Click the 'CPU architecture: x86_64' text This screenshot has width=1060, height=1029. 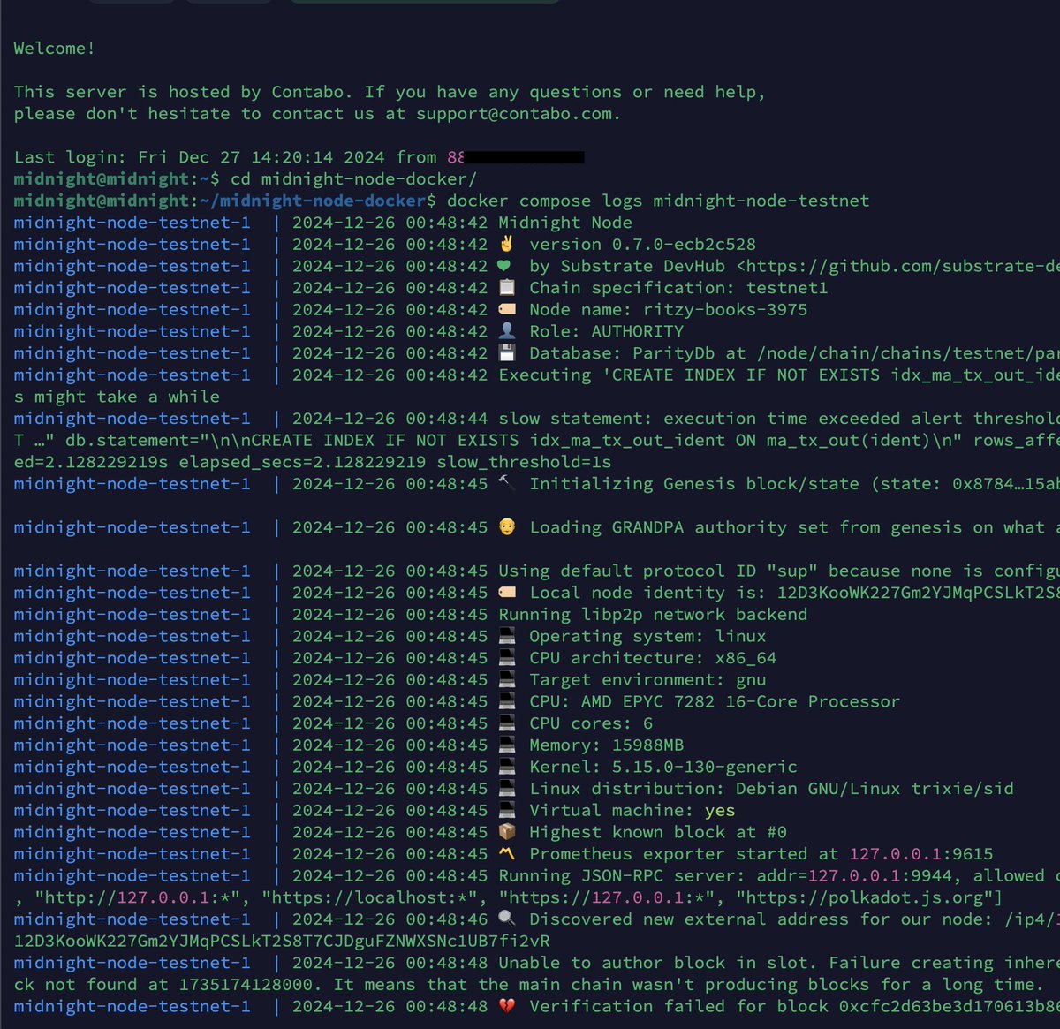coord(653,658)
